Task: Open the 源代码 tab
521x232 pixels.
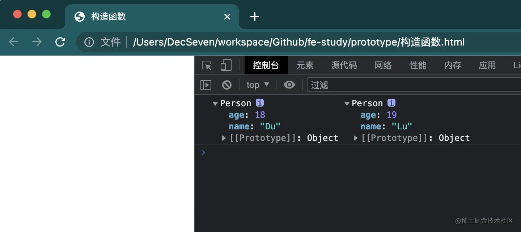Action: click(344, 65)
